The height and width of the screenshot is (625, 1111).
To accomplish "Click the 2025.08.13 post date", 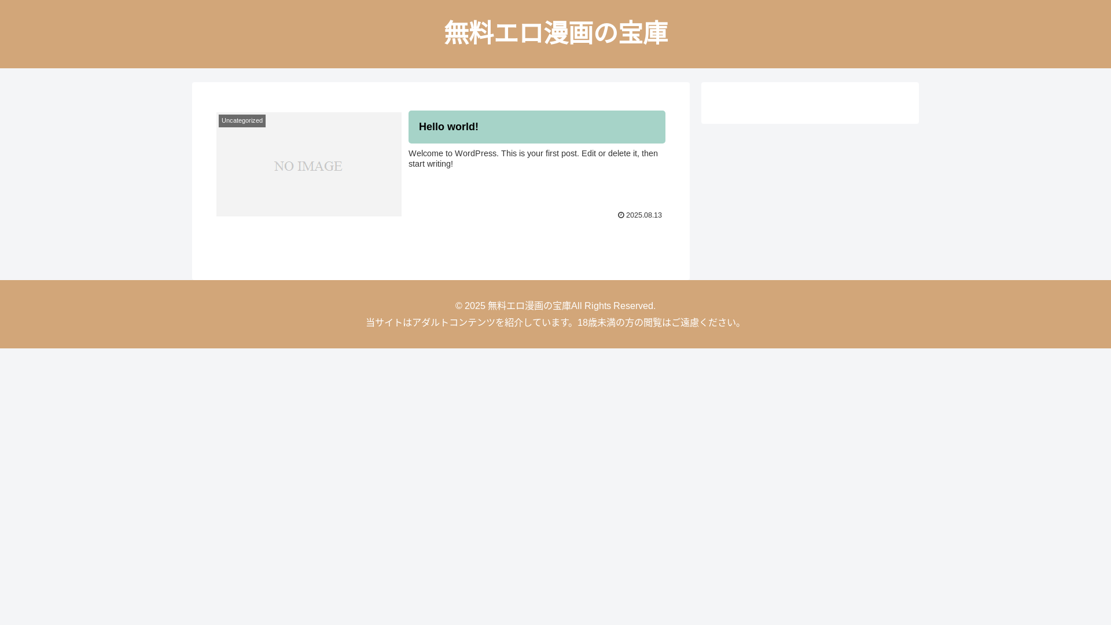I will click(643, 215).
